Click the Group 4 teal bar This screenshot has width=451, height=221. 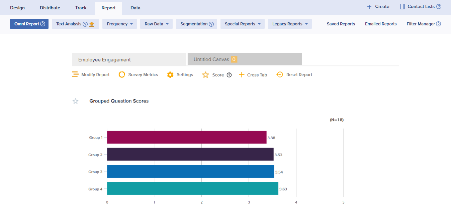pyautogui.click(x=192, y=189)
